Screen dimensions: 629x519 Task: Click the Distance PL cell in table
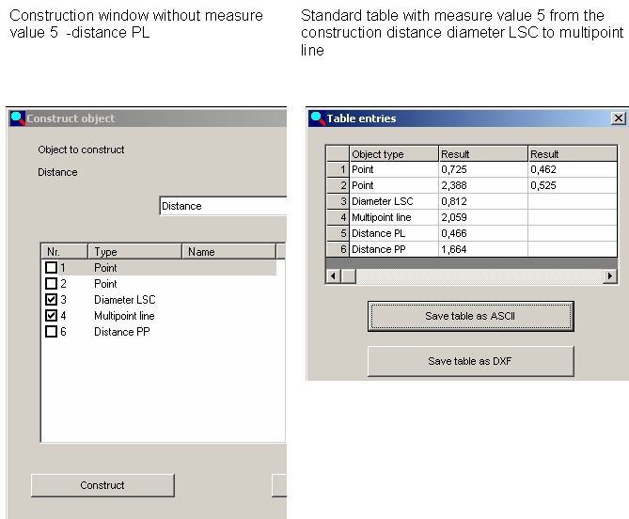tap(394, 233)
